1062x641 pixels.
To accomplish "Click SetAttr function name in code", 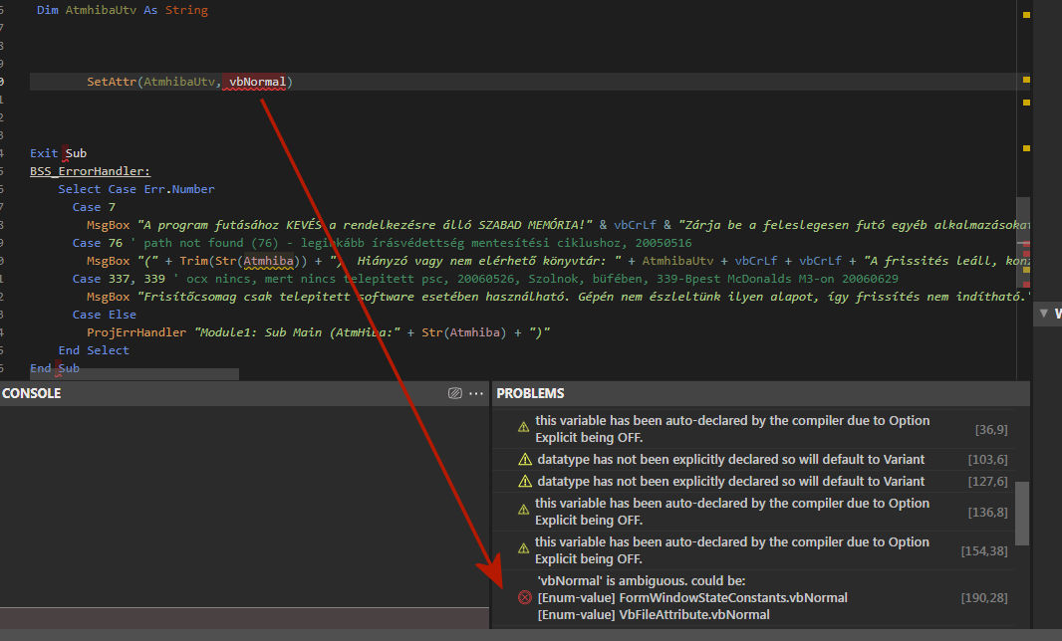I will (x=111, y=82).
